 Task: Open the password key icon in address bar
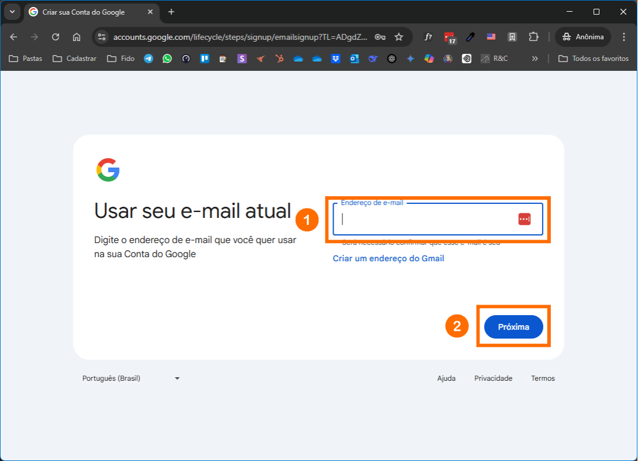[x=380, y=37]
